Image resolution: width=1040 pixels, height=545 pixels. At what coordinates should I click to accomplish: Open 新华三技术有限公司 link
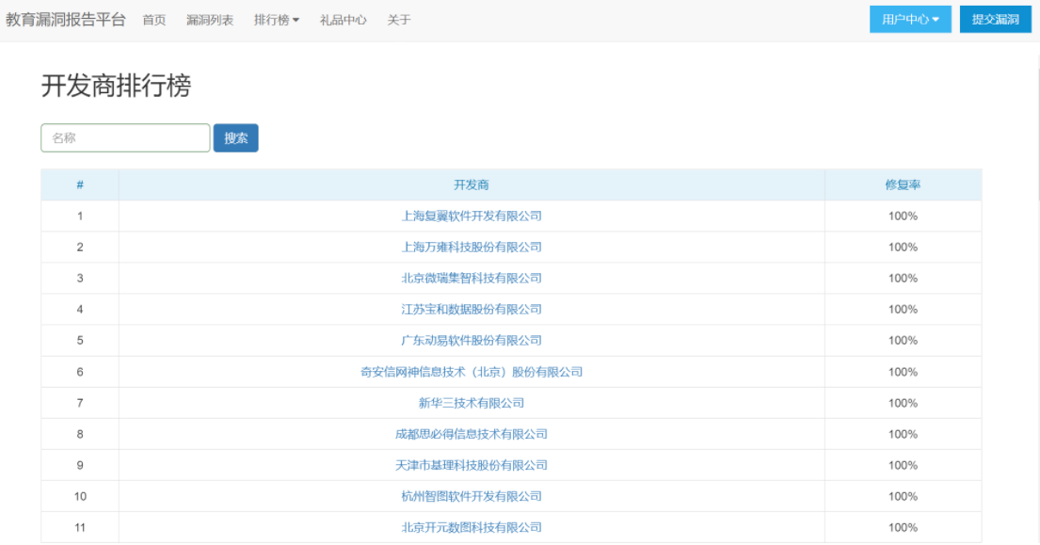(472, 403)
